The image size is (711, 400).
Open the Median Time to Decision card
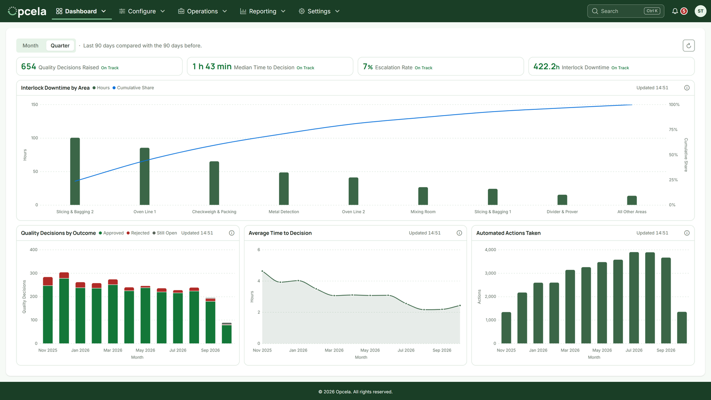(270, 66)
